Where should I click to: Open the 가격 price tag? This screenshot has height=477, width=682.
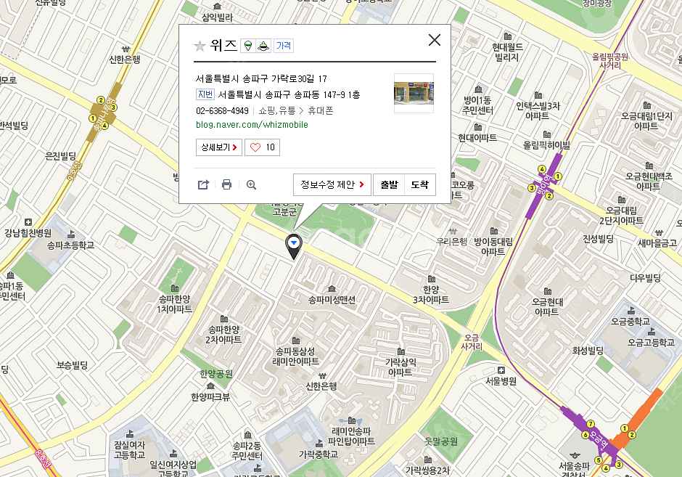click(x=284, y=46)
